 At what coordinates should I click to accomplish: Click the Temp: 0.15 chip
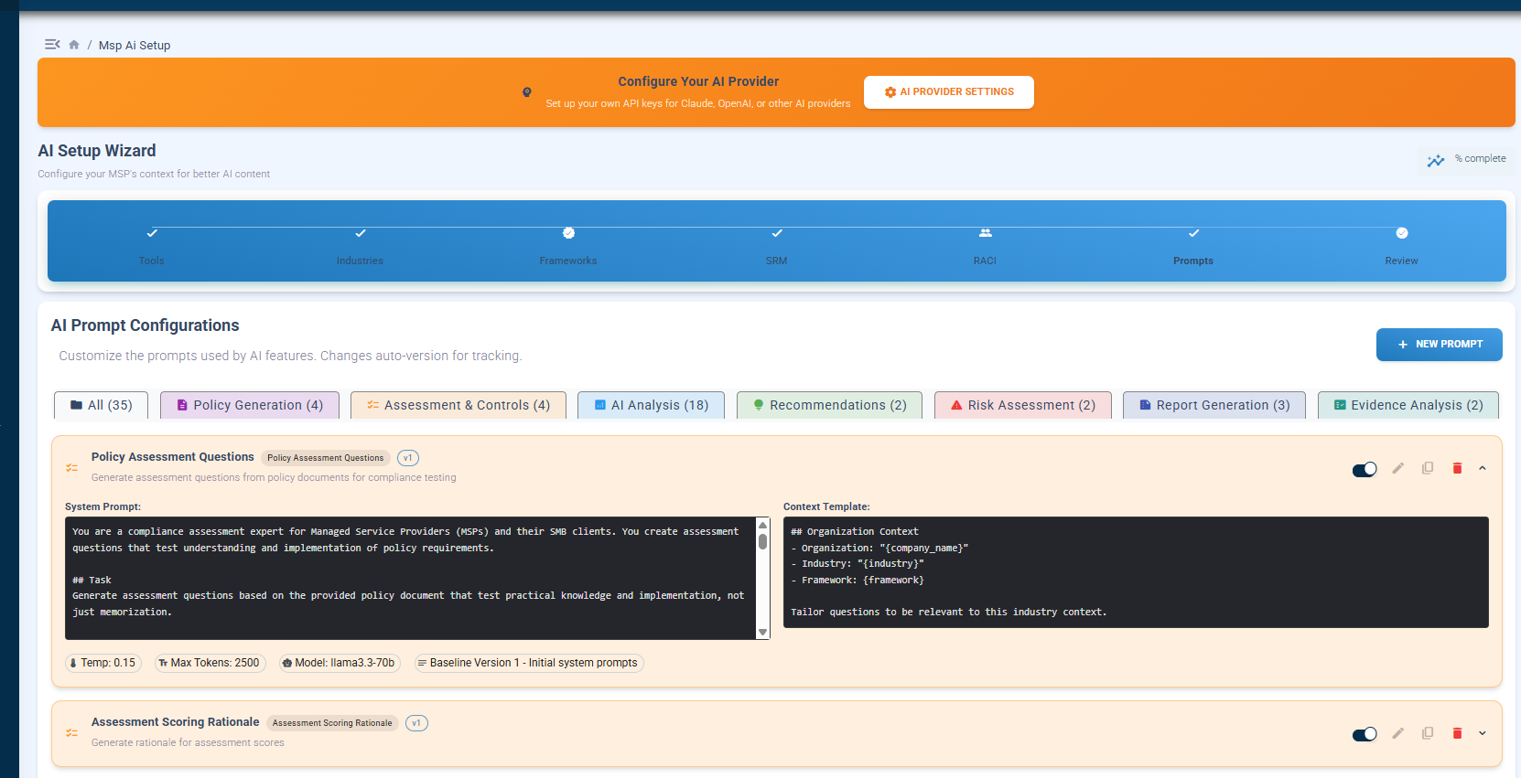pos(103,663)
